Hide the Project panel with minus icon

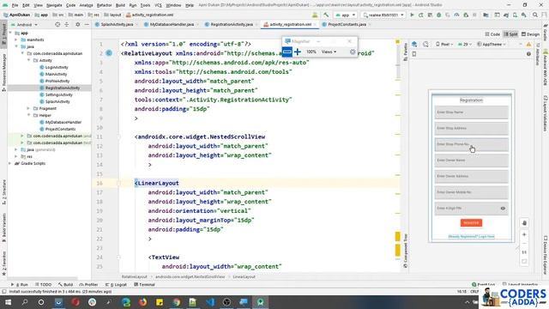click(x=87, y=25)
